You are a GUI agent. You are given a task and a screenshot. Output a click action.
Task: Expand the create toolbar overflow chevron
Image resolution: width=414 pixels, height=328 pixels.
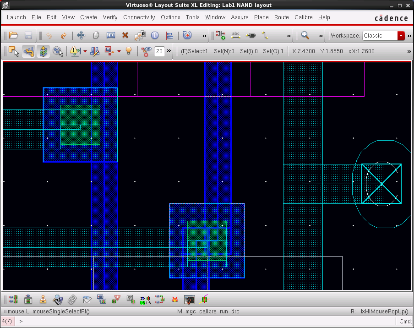click(x=289, y=36)
